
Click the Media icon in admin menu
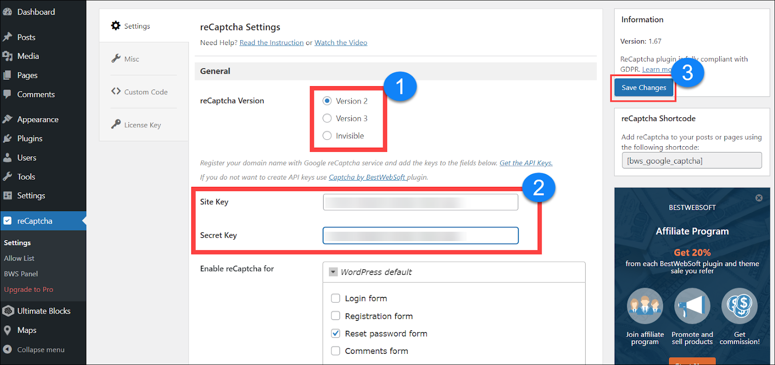7,56
